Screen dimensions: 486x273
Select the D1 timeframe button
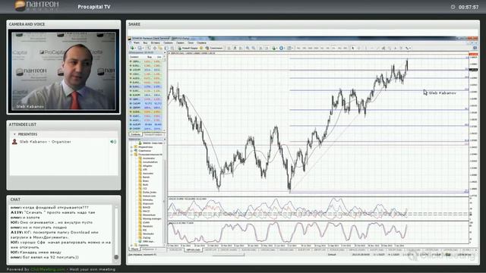coord(333,48)
